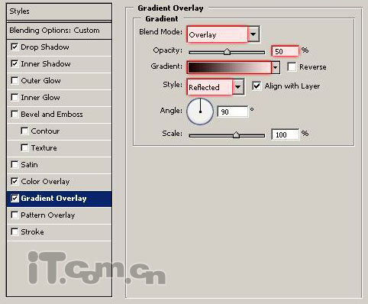Screen dimensions: 368x304
Task: Select the Pattern Overlay style label
Action: pos(48,215)
